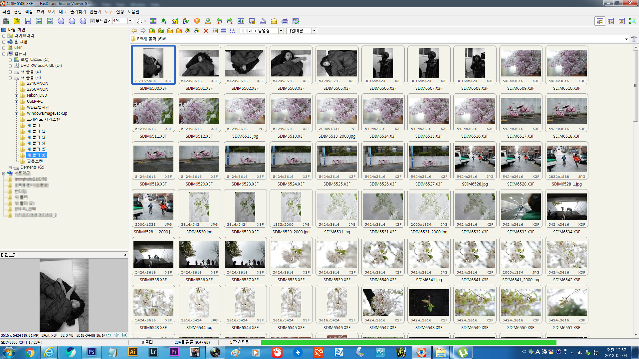Open the Crop Board tool icon
The image size is (639, 359).
click(x=175, y=21)
